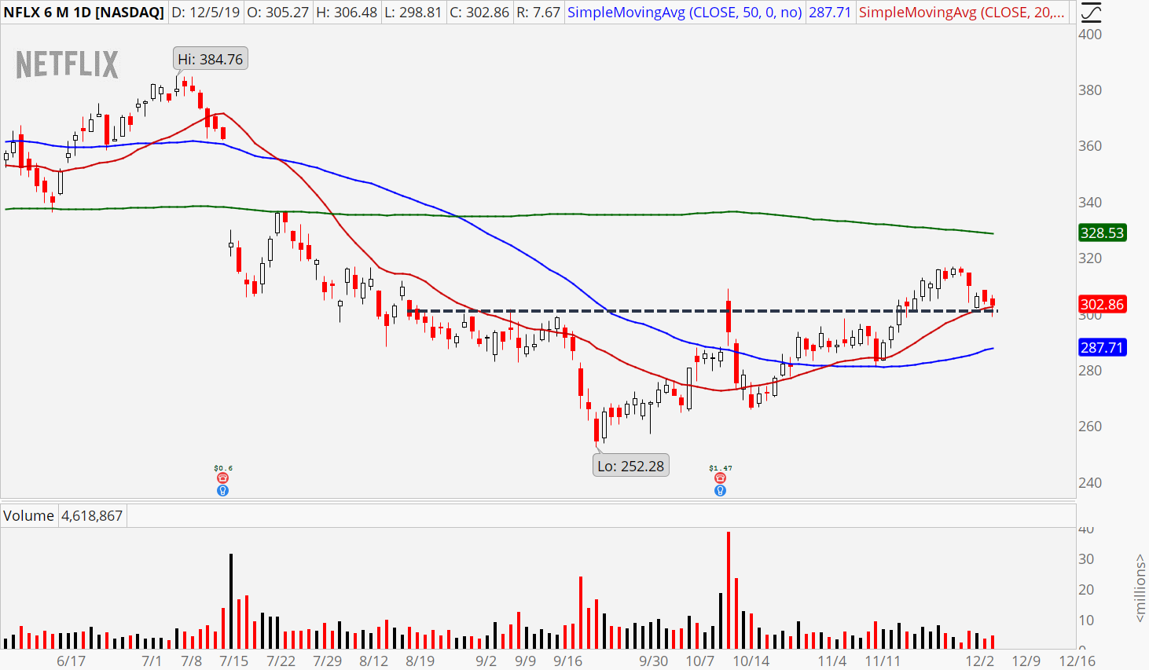Click the <millions> volume axis unit label
Screen dimensions: 1149x670
pos(1140,588)
